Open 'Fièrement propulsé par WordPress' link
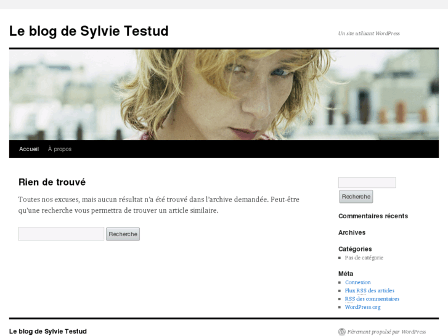This screenshot has width=448, height=336. [386, 332]
